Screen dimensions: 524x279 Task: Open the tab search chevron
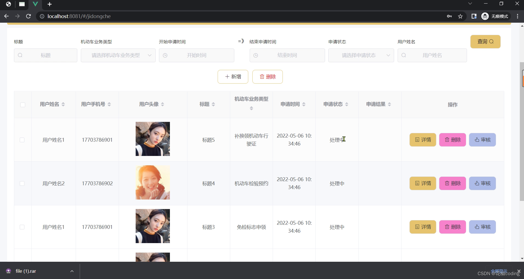(470, 4)
